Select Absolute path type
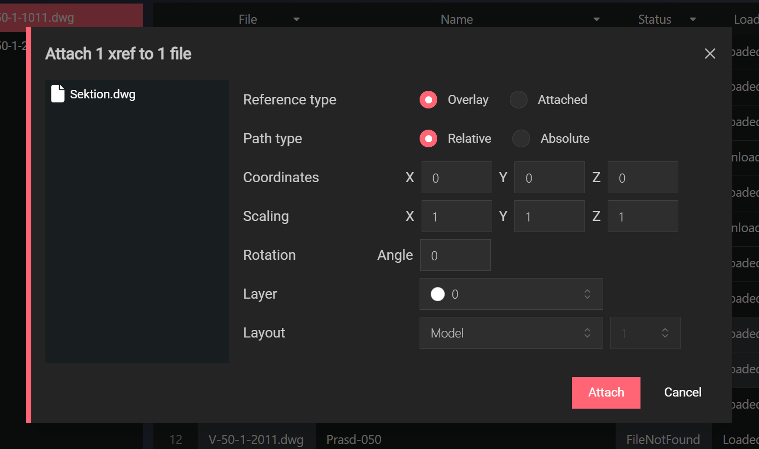This screenshot has height=449, width=759. (521, 138)
